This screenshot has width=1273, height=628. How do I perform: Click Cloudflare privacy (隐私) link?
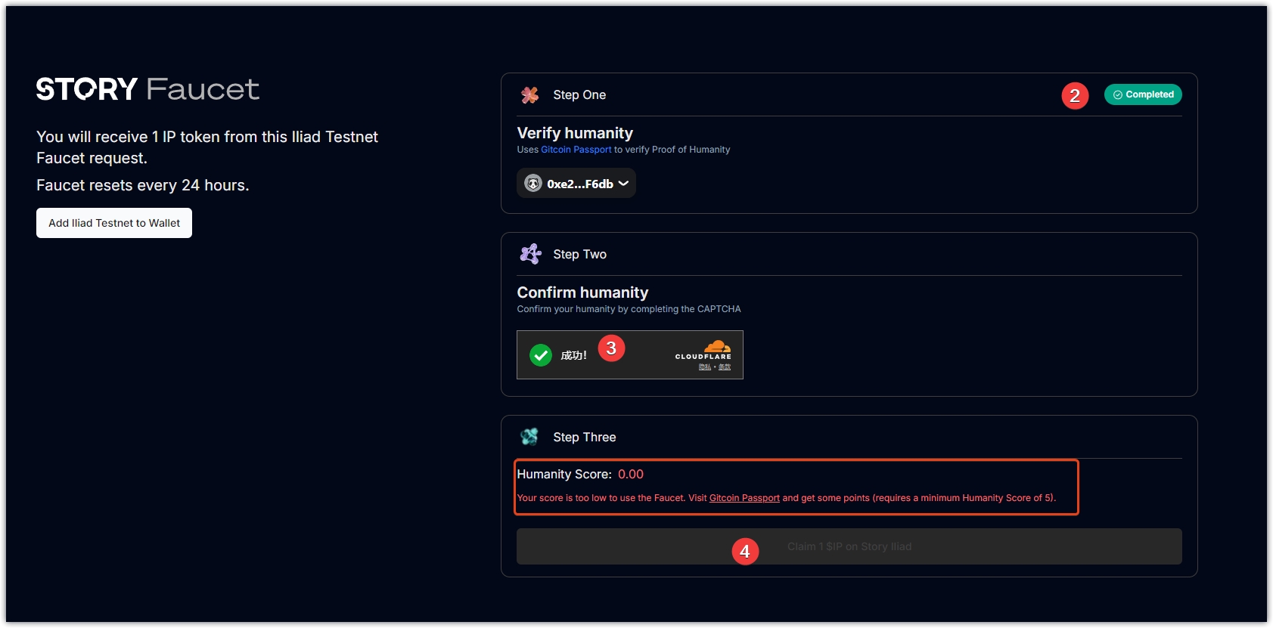pyautogui.click(x=704, y=367)
